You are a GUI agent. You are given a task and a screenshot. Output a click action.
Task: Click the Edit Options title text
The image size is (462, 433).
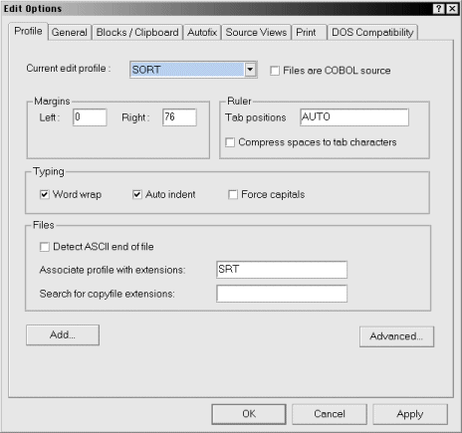coord(33,9)
